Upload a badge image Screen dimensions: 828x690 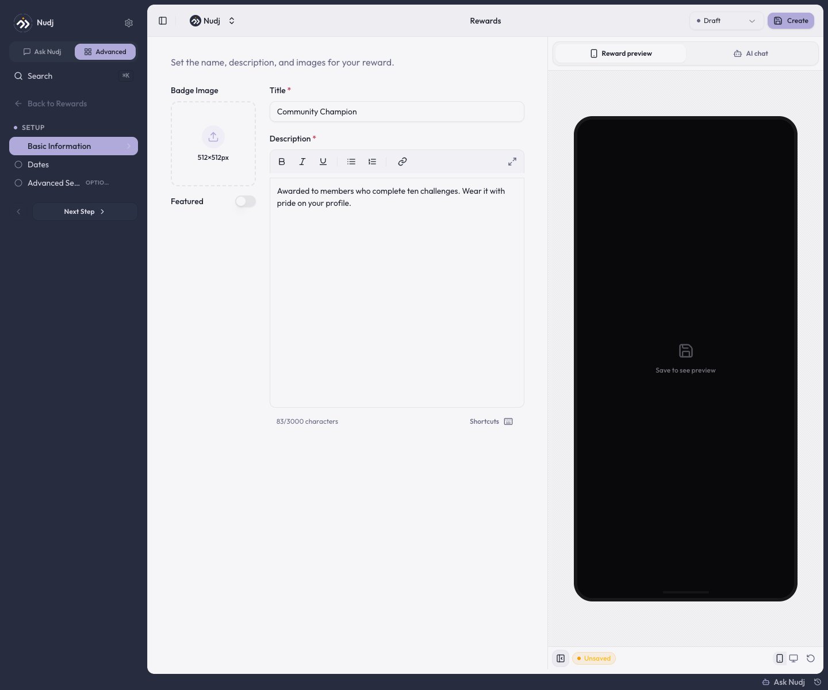(213, 144)
